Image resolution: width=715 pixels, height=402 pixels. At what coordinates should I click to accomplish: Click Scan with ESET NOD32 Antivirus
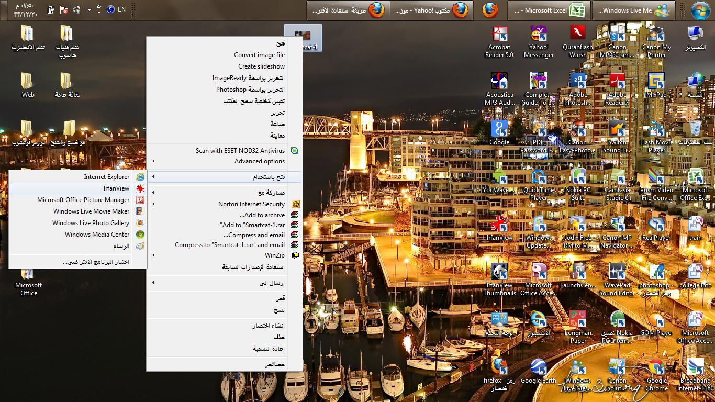(224, 151)
